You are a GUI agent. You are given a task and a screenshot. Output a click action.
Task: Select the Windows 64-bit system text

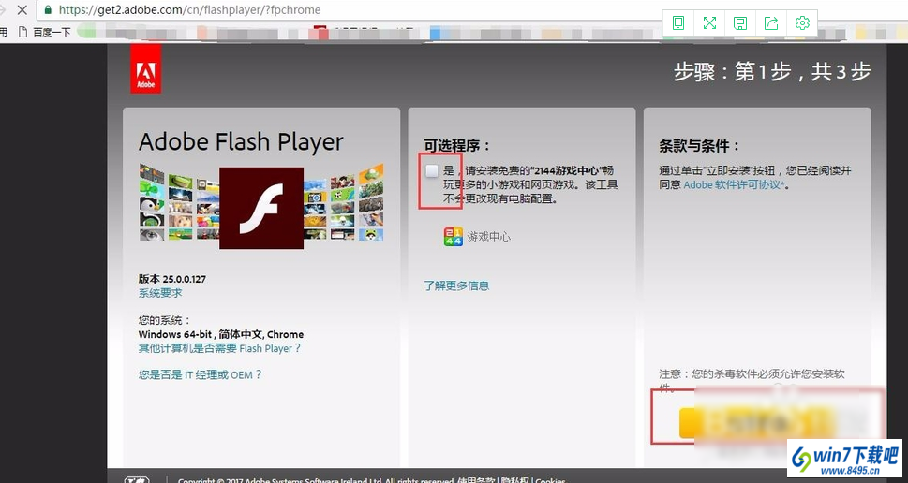220,334
